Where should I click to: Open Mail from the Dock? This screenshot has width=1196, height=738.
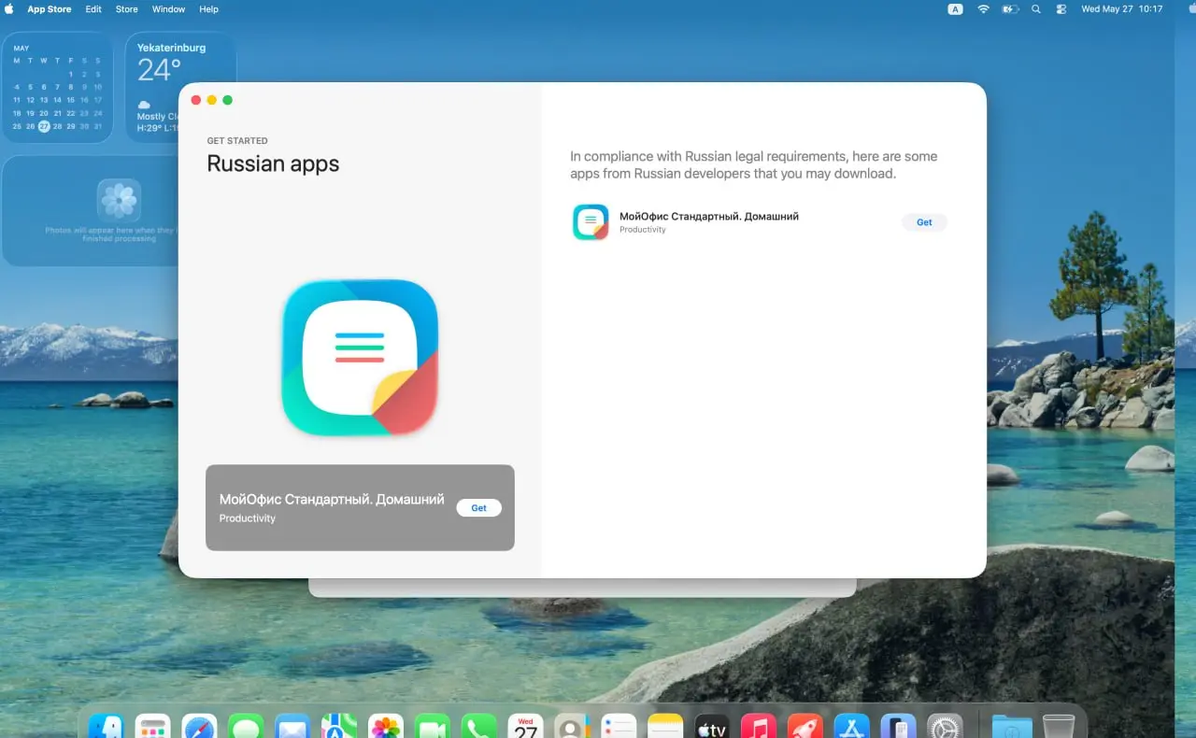[x=292, y=728]
